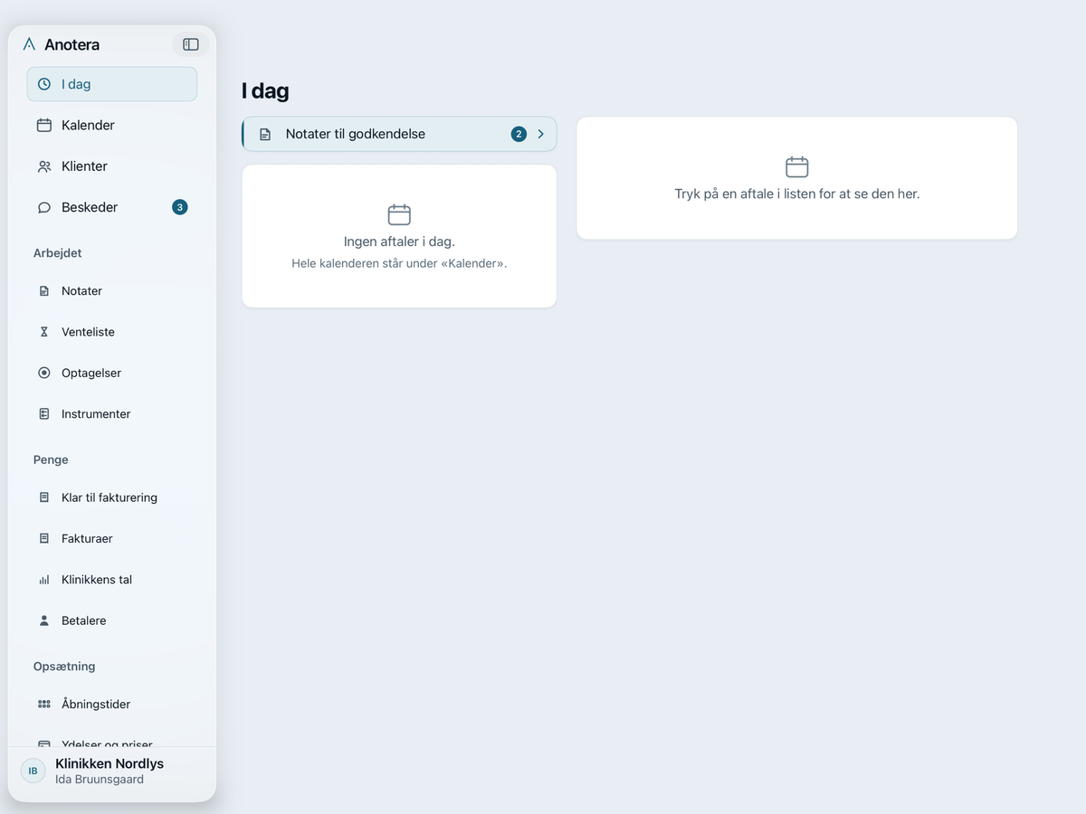
Task: Open the Beskeder menu item
Action: tap(112, 207)
